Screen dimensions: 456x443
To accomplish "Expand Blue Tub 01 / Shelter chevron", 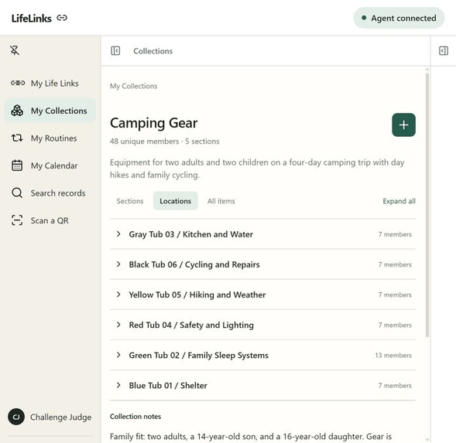I will coord(118,385).
